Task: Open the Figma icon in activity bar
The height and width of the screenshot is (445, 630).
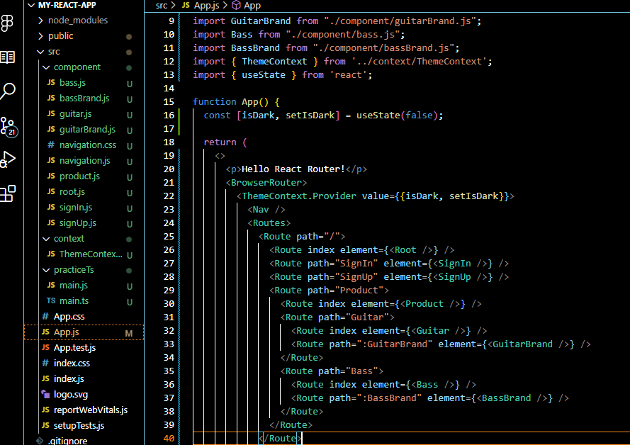Action: pyautogui.click(x=7, y=23)
